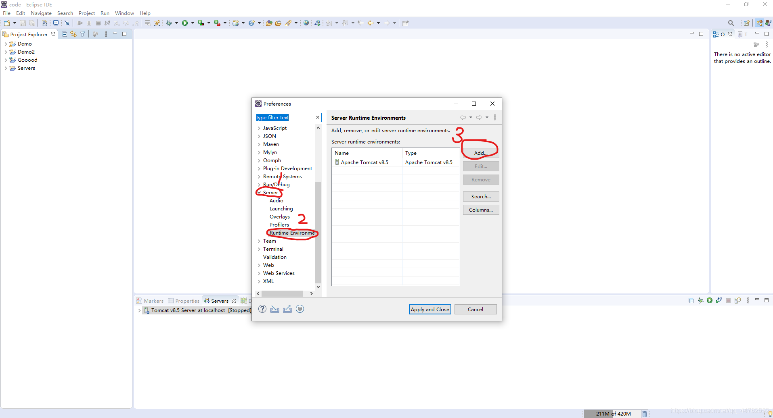Click the Preferences help question-mark icon
Viewport: 773px width, 418px height.
point(262,309)
